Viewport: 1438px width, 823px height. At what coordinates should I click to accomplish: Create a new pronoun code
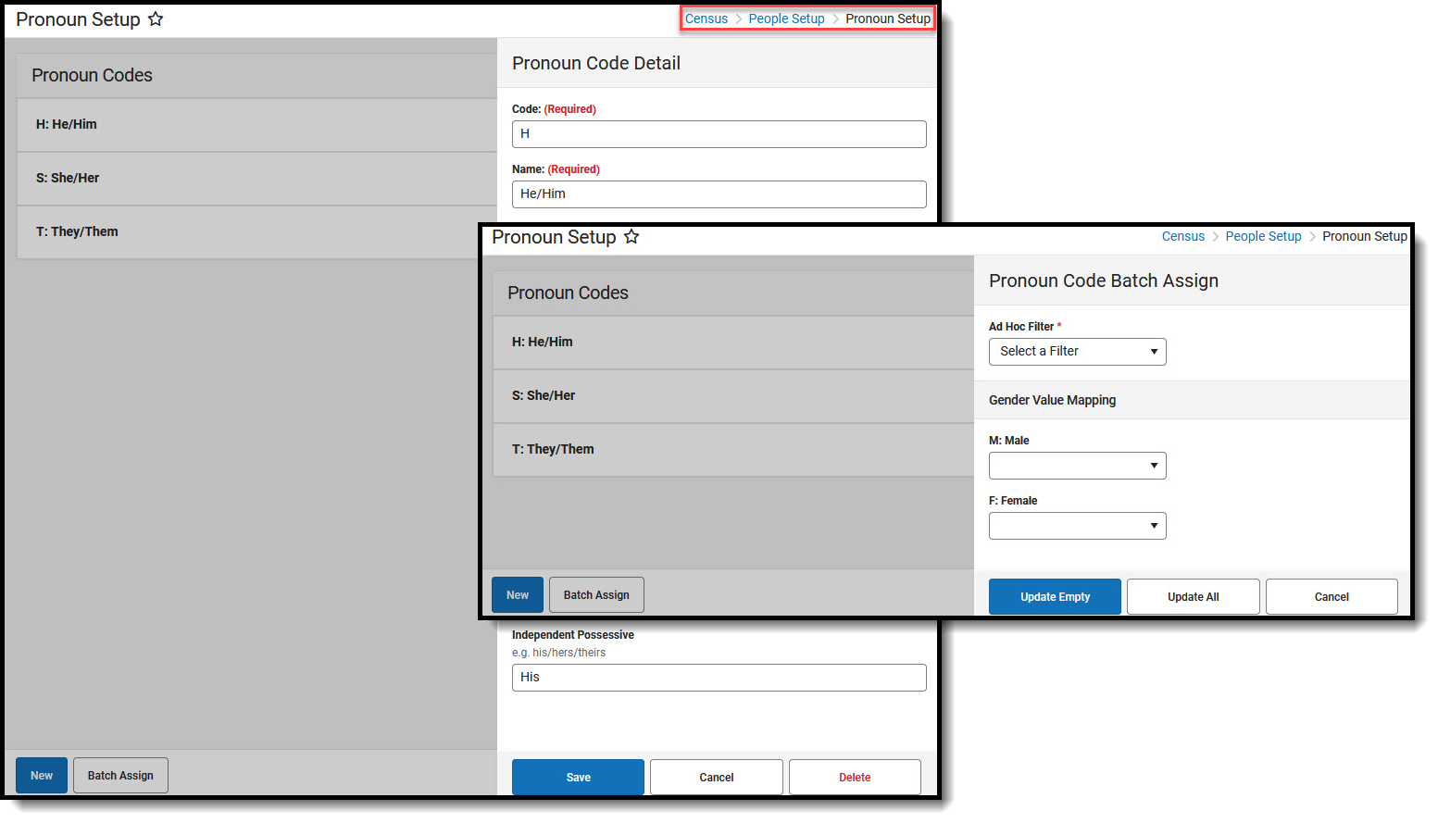(517, 594)
